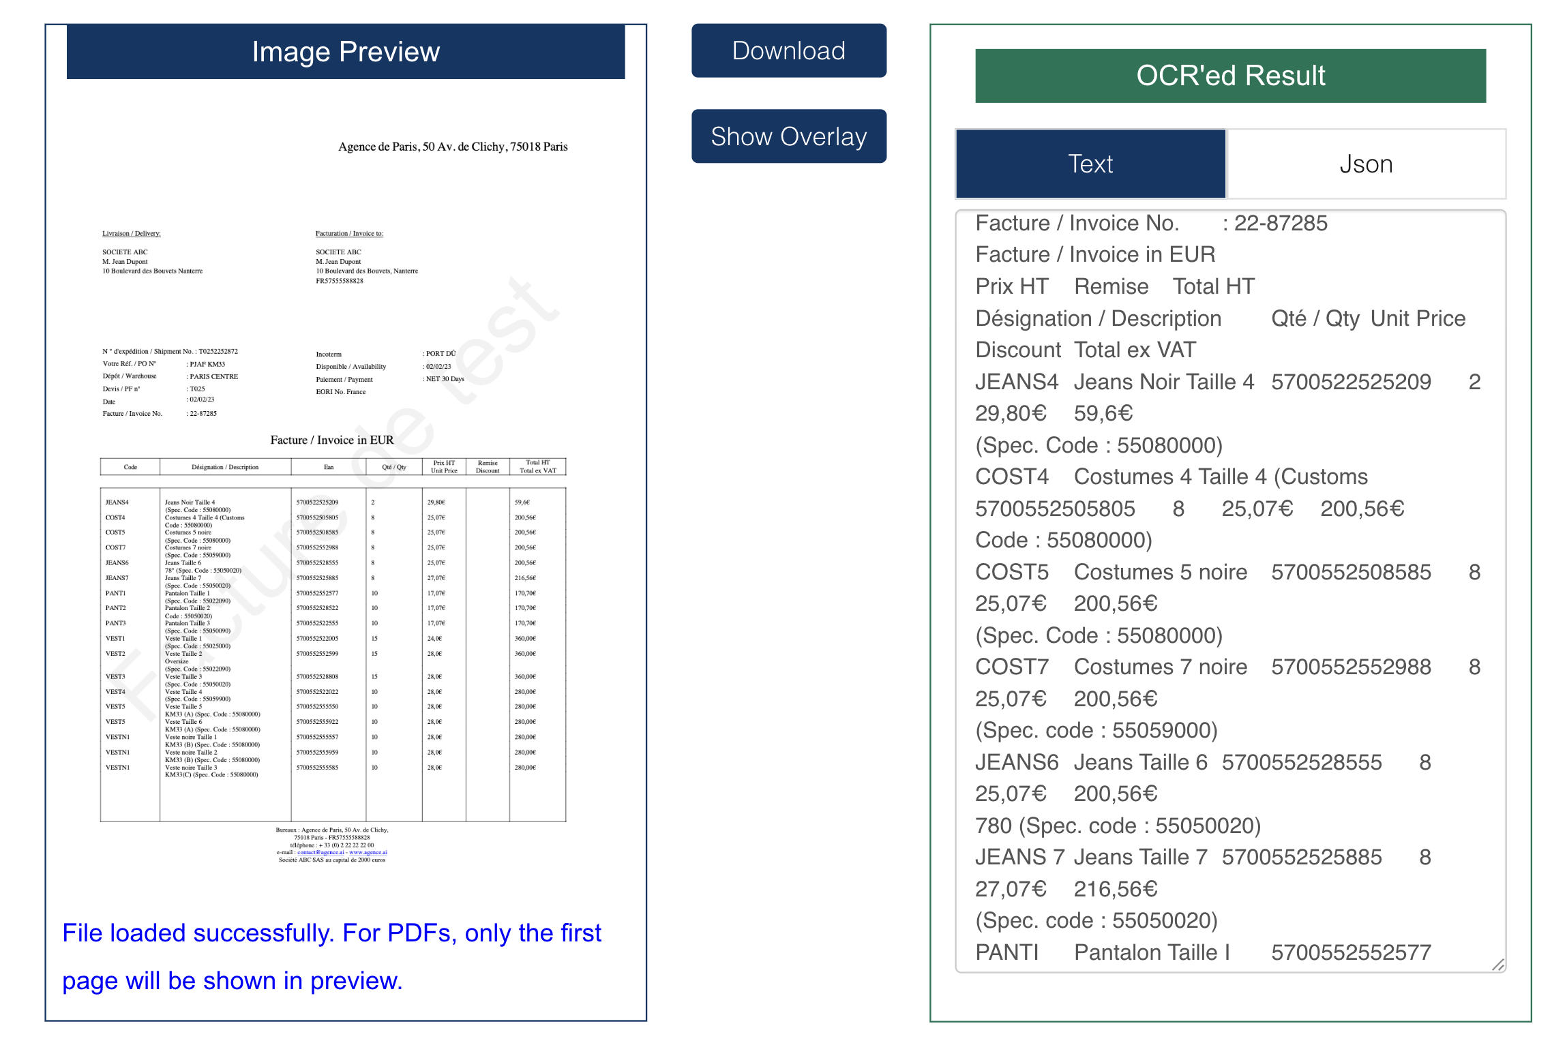Viewport: 1552px width, 1058px height.
Task: Click the OCR'ed Result header
Action: [x=1230, y=76]
